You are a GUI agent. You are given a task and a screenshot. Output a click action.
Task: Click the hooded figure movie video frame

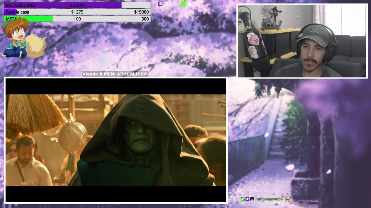pyautogui.click(x=116, y=140)
